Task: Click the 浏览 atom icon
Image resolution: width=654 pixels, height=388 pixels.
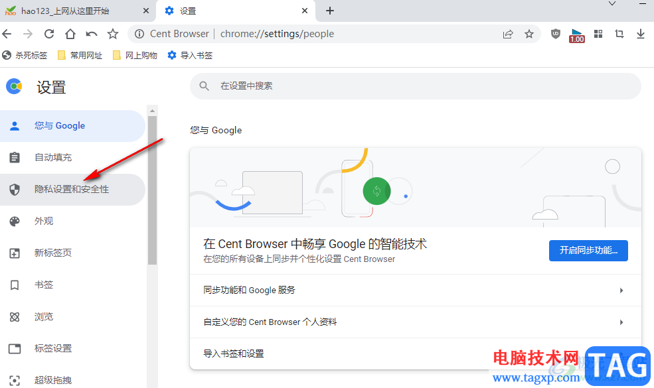Action: pyautogui.click(x=15, y=317)
